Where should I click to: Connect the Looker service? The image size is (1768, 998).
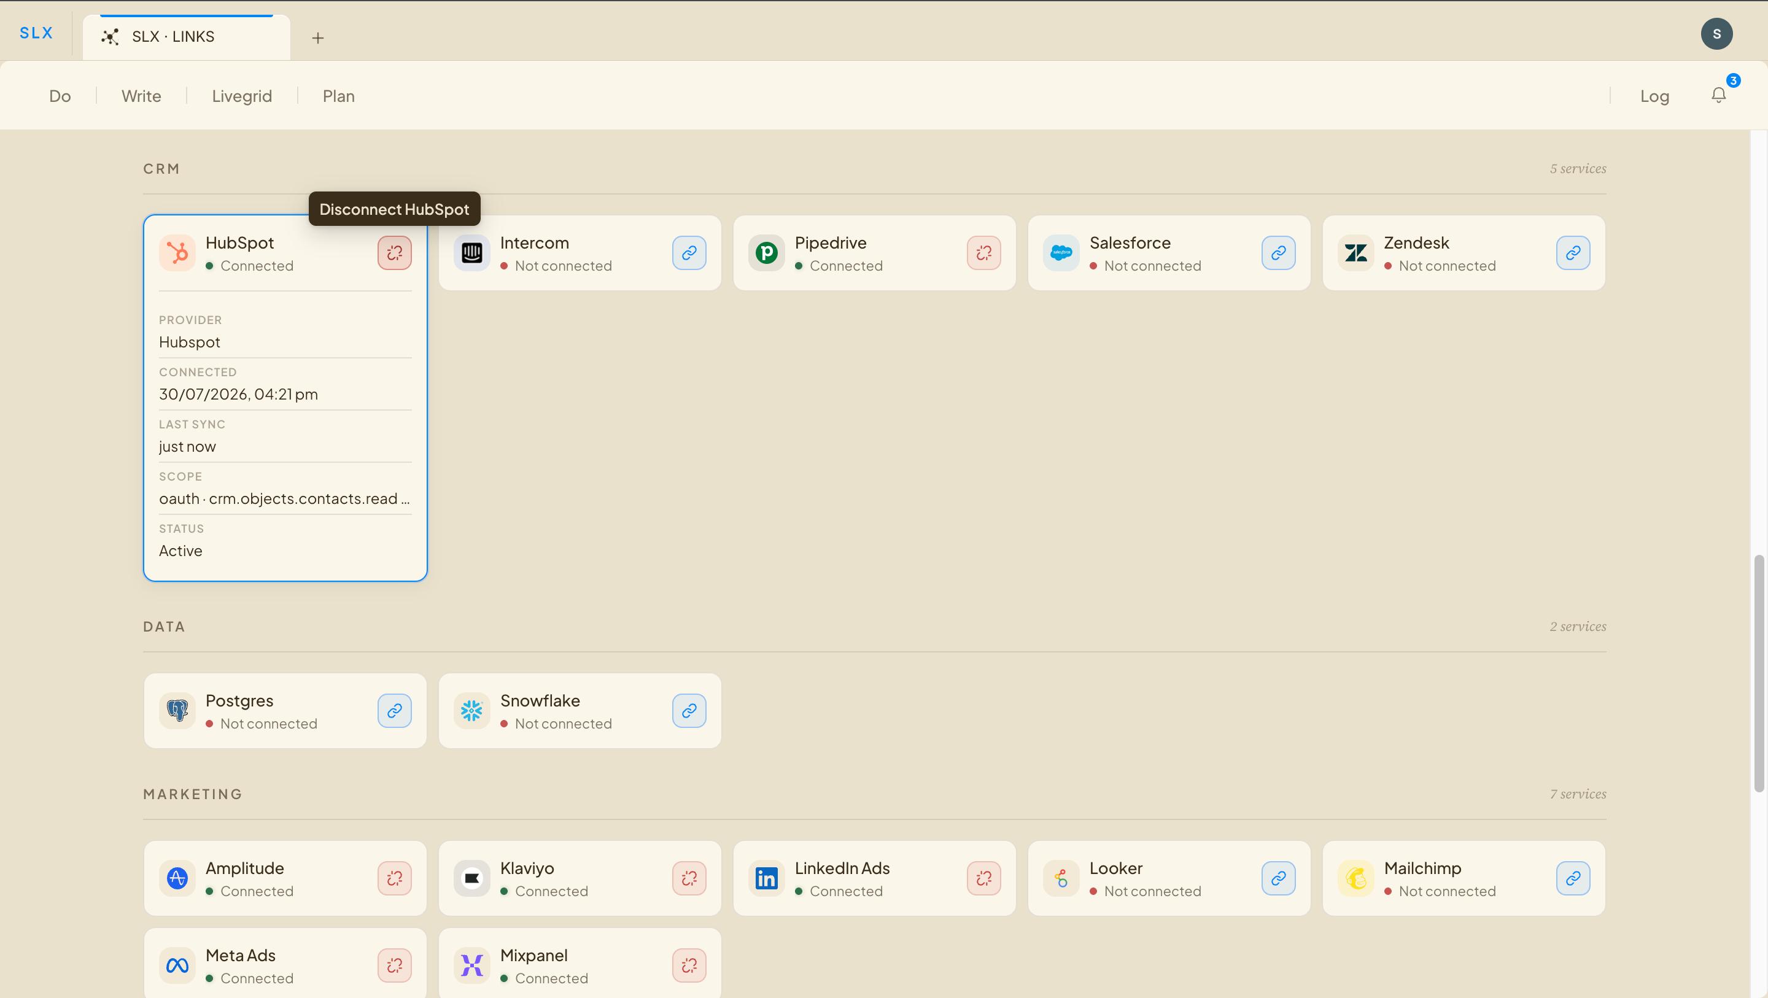(1279, 878)
